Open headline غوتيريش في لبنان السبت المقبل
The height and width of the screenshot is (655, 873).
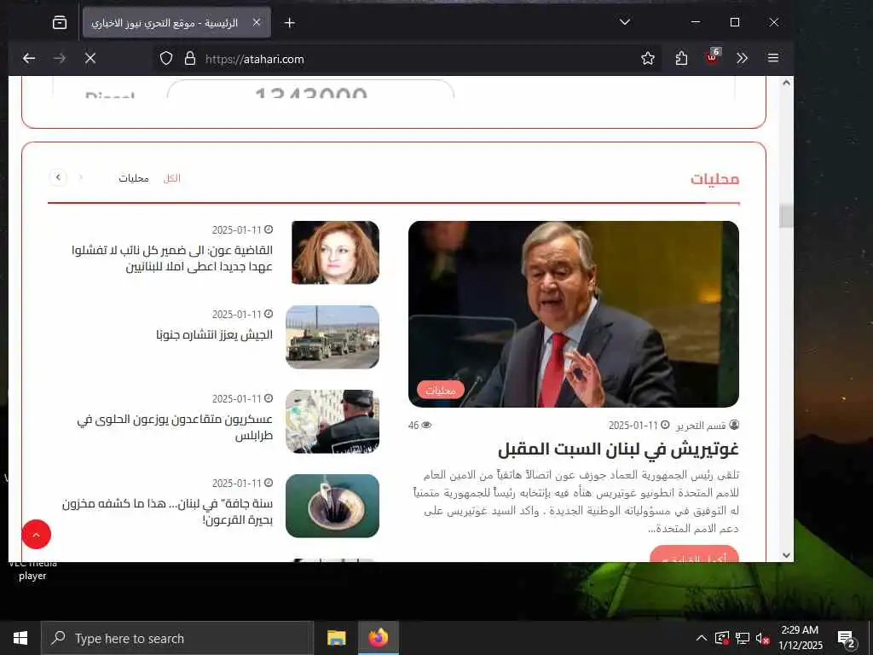[619, 449]
